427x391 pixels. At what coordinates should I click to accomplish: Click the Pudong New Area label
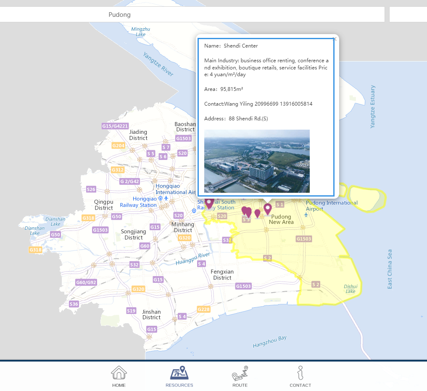(x=281, y=219)
